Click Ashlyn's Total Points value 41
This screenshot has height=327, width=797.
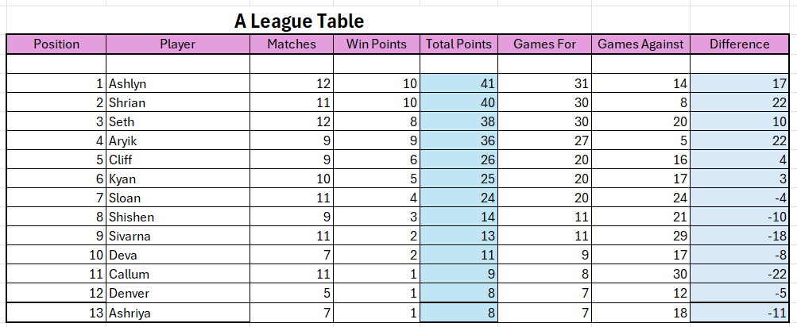(x=459, y=83)
